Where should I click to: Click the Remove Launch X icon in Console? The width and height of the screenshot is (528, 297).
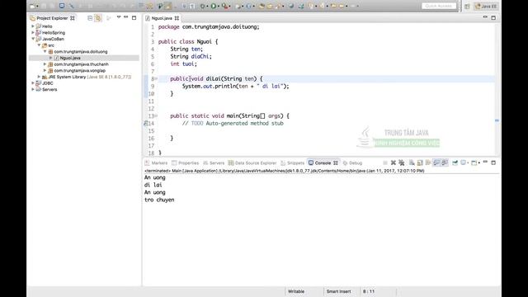(393, 163)
